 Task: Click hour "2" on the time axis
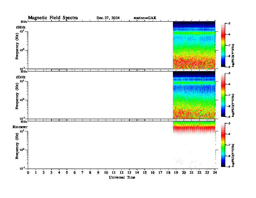pyautogui.click(x=44, y=172)
